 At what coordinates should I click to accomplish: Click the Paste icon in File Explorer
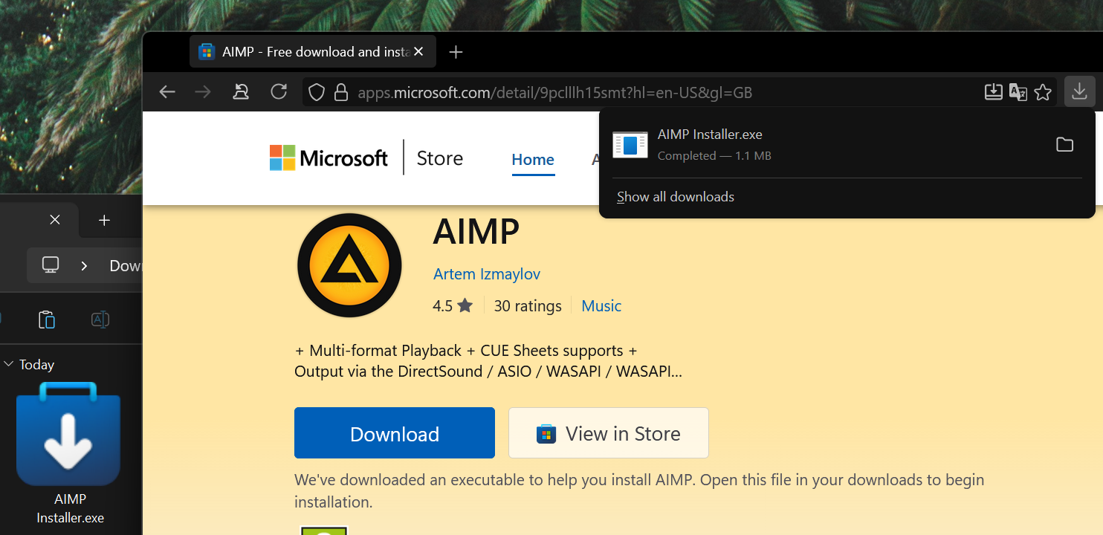47,320
